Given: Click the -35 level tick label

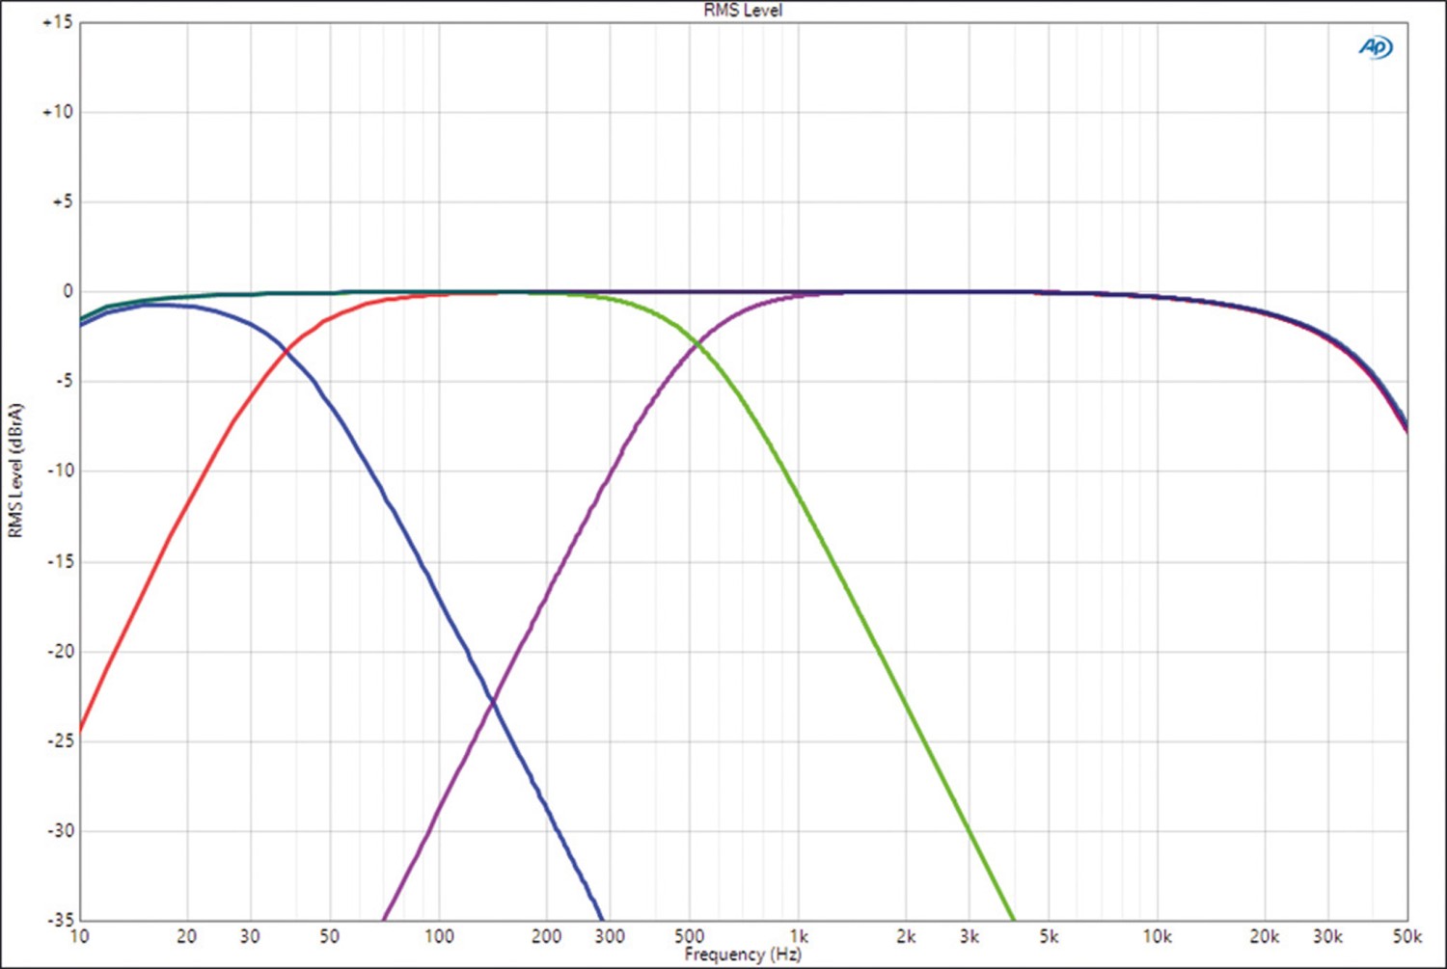Looking at the screenshot, I should point(60,919).
